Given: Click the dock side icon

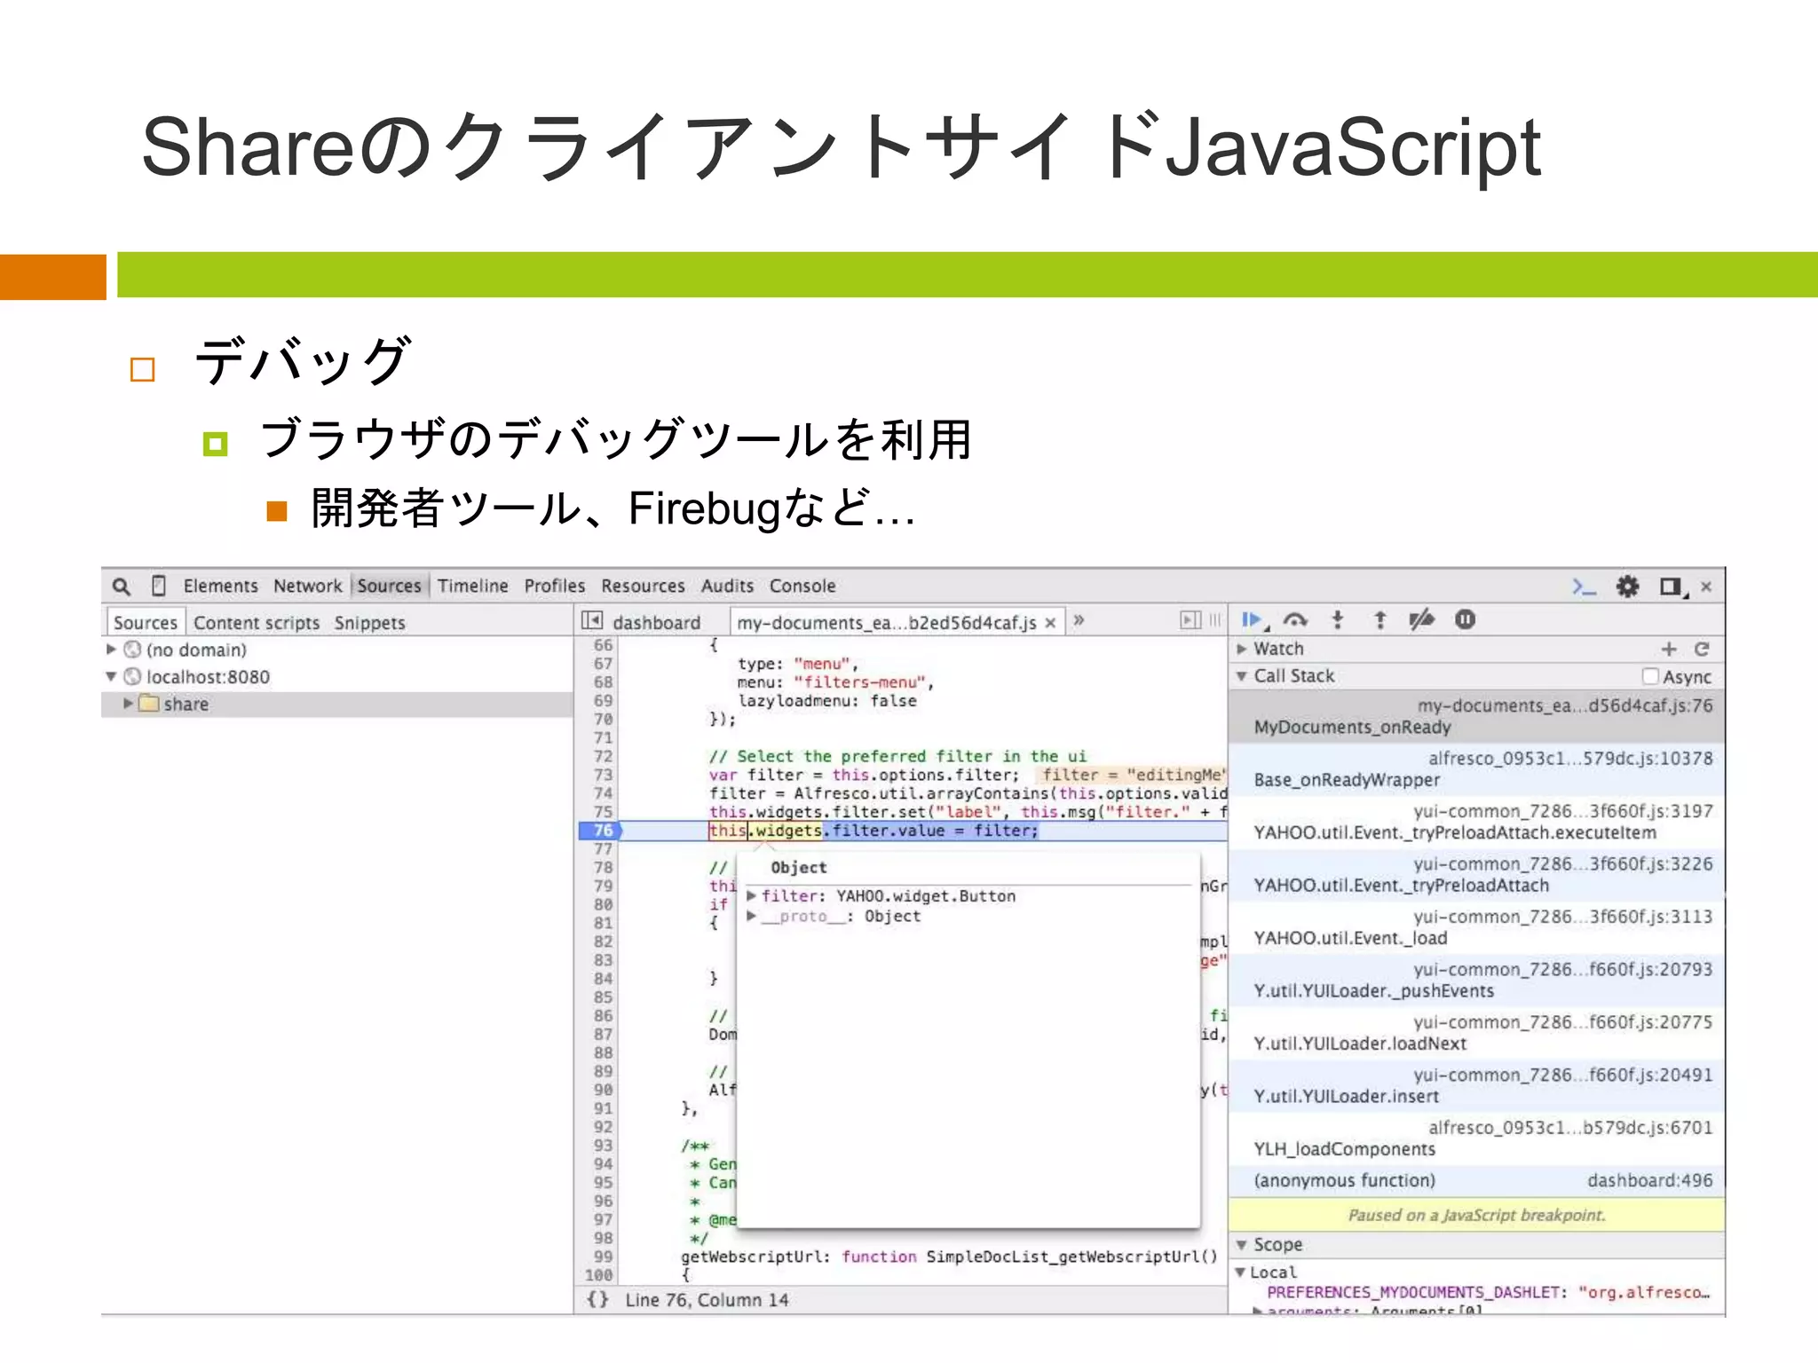Looking at the screenshot, I should (x=1672, y=587).
